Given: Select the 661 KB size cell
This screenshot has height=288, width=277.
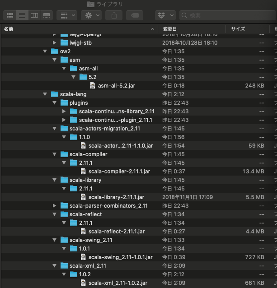Looking at the screenshot, I should (x=254, y=283).
